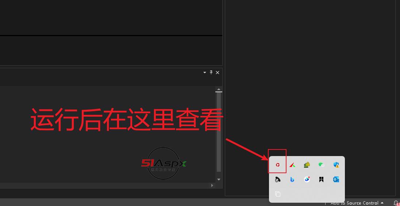400x206 pixels.
Task: Open the Outlook tray icon
Action: coord(336,179)
